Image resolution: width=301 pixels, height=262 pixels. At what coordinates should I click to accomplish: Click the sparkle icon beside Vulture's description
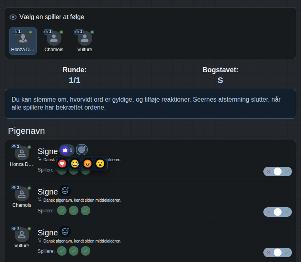[x=40, y=240]
